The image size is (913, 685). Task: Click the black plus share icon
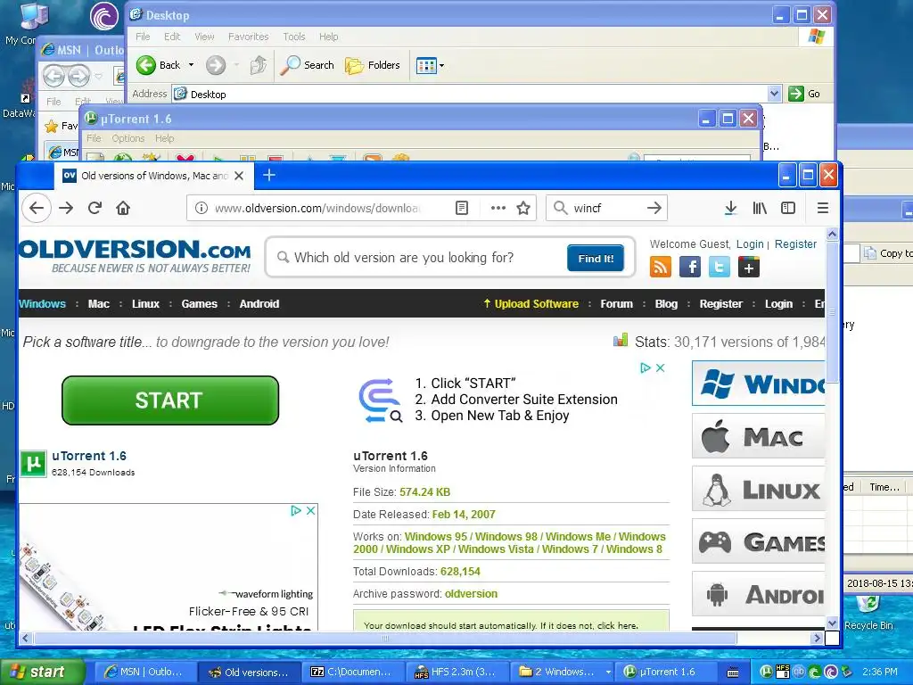749,268
